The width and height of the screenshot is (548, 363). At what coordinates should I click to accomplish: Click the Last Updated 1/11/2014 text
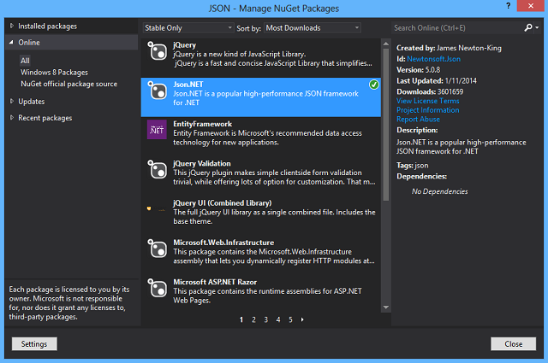click(x=437, y=81)
